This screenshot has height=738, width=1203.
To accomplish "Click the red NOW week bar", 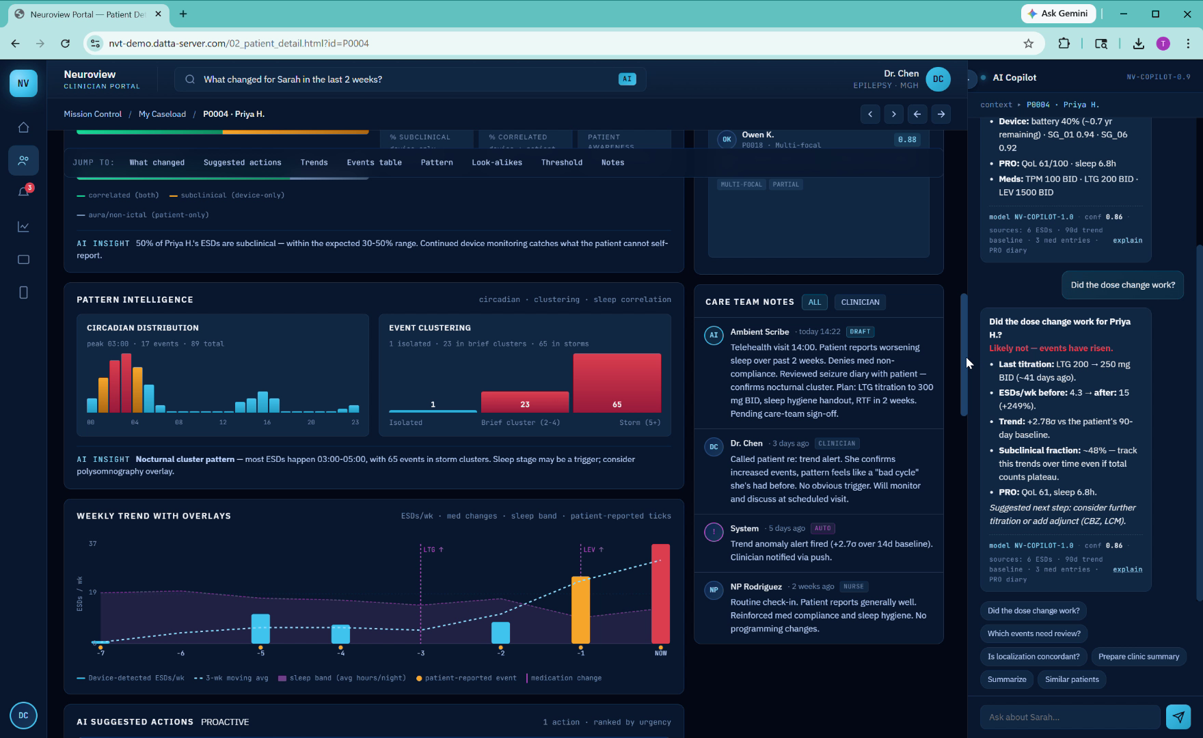I will click(660, 593).
